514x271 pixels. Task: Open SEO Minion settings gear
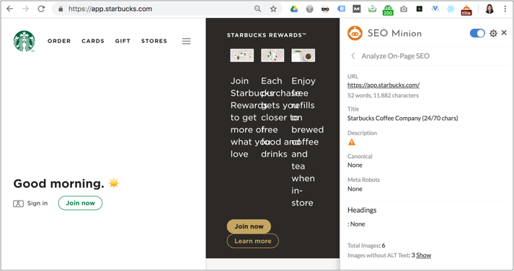pos(493,33)
